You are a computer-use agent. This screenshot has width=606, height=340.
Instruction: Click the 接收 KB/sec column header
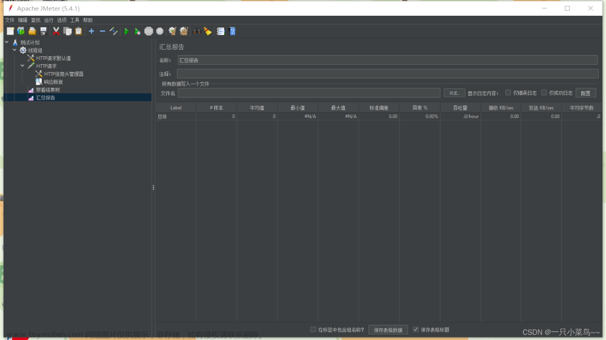click(501, 108)
